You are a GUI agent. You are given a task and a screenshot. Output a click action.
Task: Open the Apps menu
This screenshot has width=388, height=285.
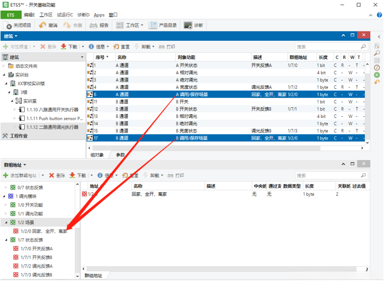pos(99,15)
